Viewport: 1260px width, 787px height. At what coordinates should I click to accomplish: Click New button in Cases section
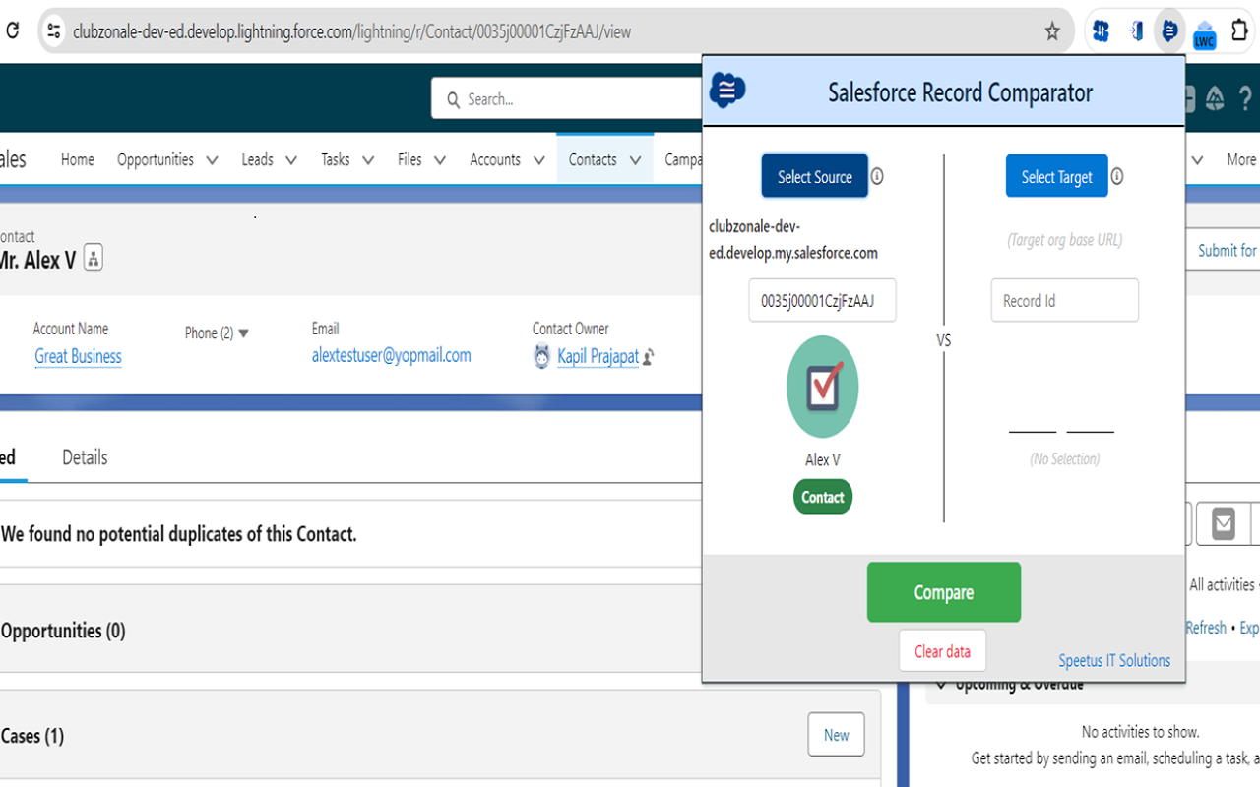[837, 735]
